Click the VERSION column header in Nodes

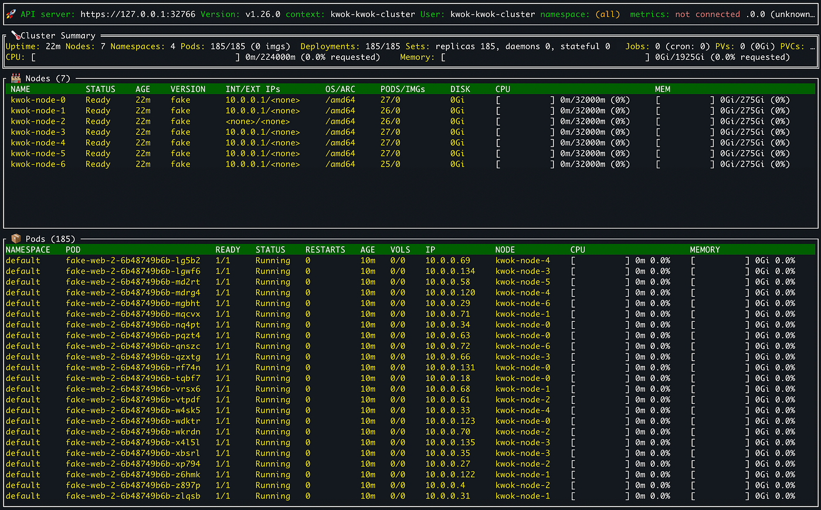pyautogui.click(x=188, y=89)
